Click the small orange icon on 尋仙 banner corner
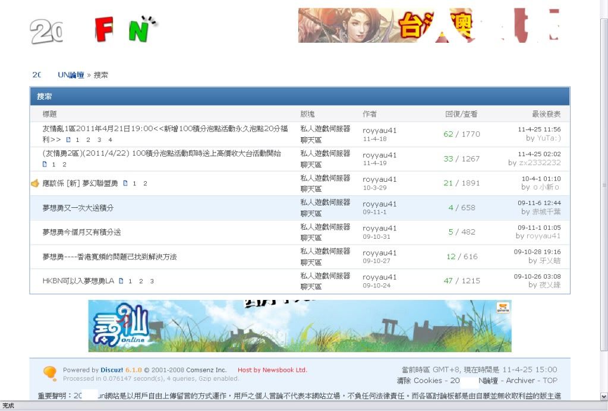Screen dimensions: 608x411 coord(503,308)
